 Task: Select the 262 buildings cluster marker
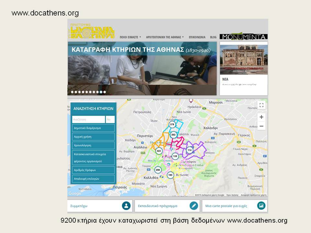tap(173, 135)
